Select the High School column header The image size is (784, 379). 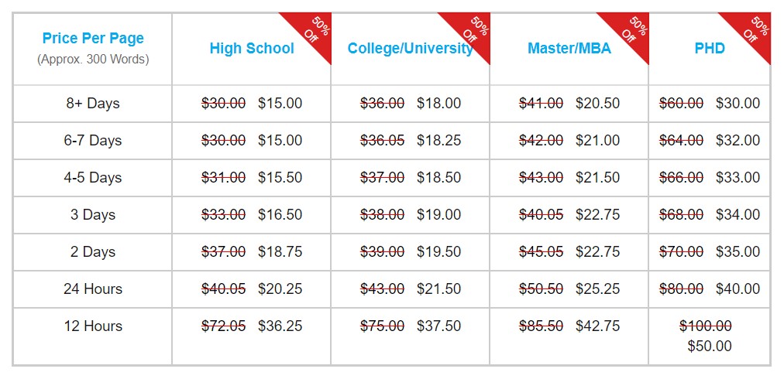[252, 49]
